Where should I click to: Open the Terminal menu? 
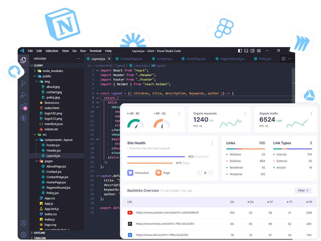tap(95, 51)
